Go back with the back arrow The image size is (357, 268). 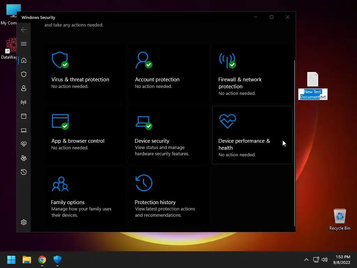point(24,30)
